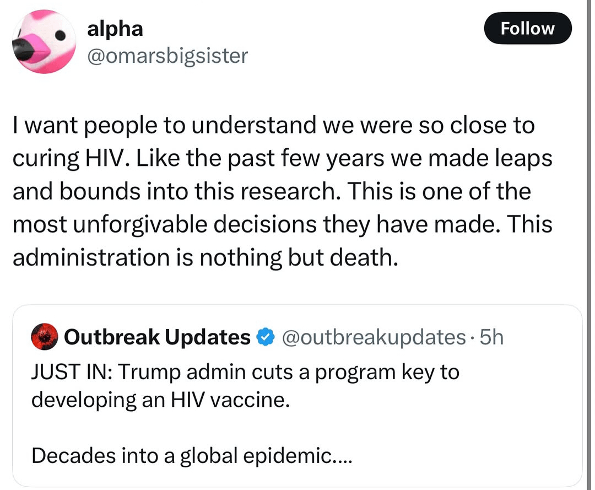595x490 pixels.
Task: Open the "alpha" display name
Action: pyautogui.click(x=115, y=29)
